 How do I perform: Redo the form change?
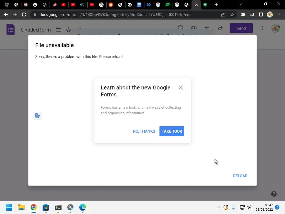(220, 28)
